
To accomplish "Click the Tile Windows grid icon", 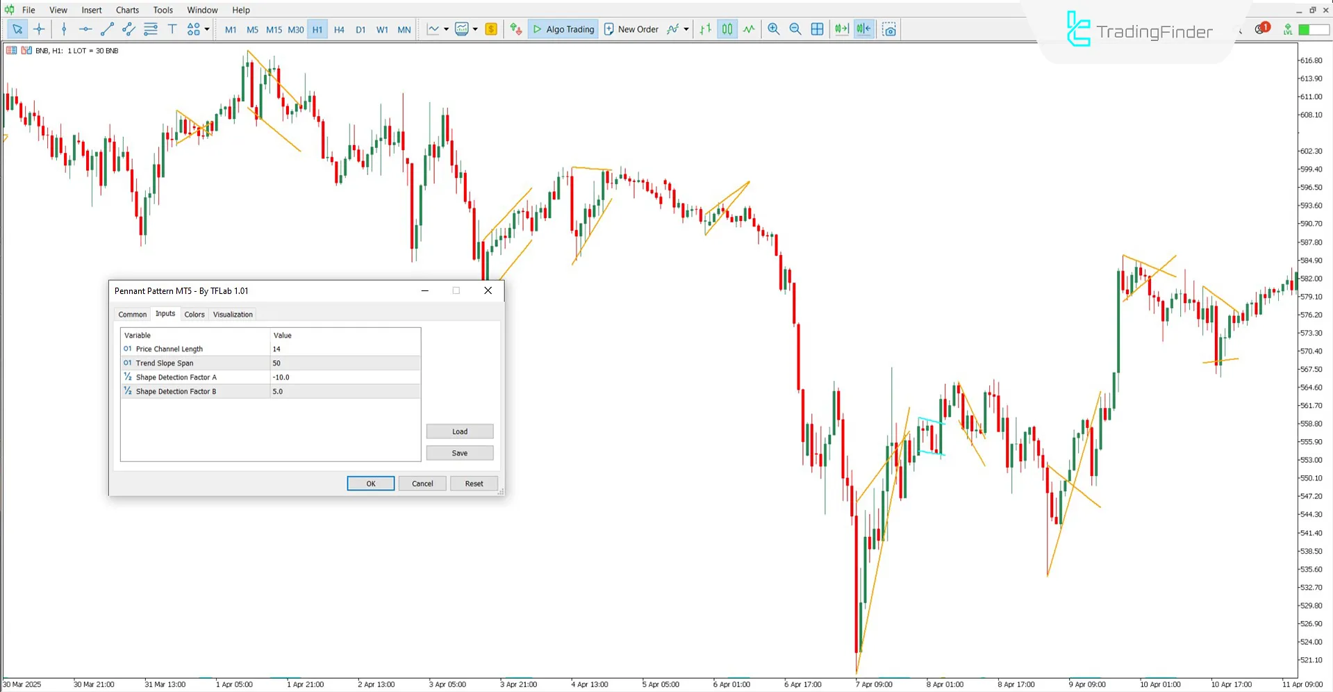I will pos(817,29).
